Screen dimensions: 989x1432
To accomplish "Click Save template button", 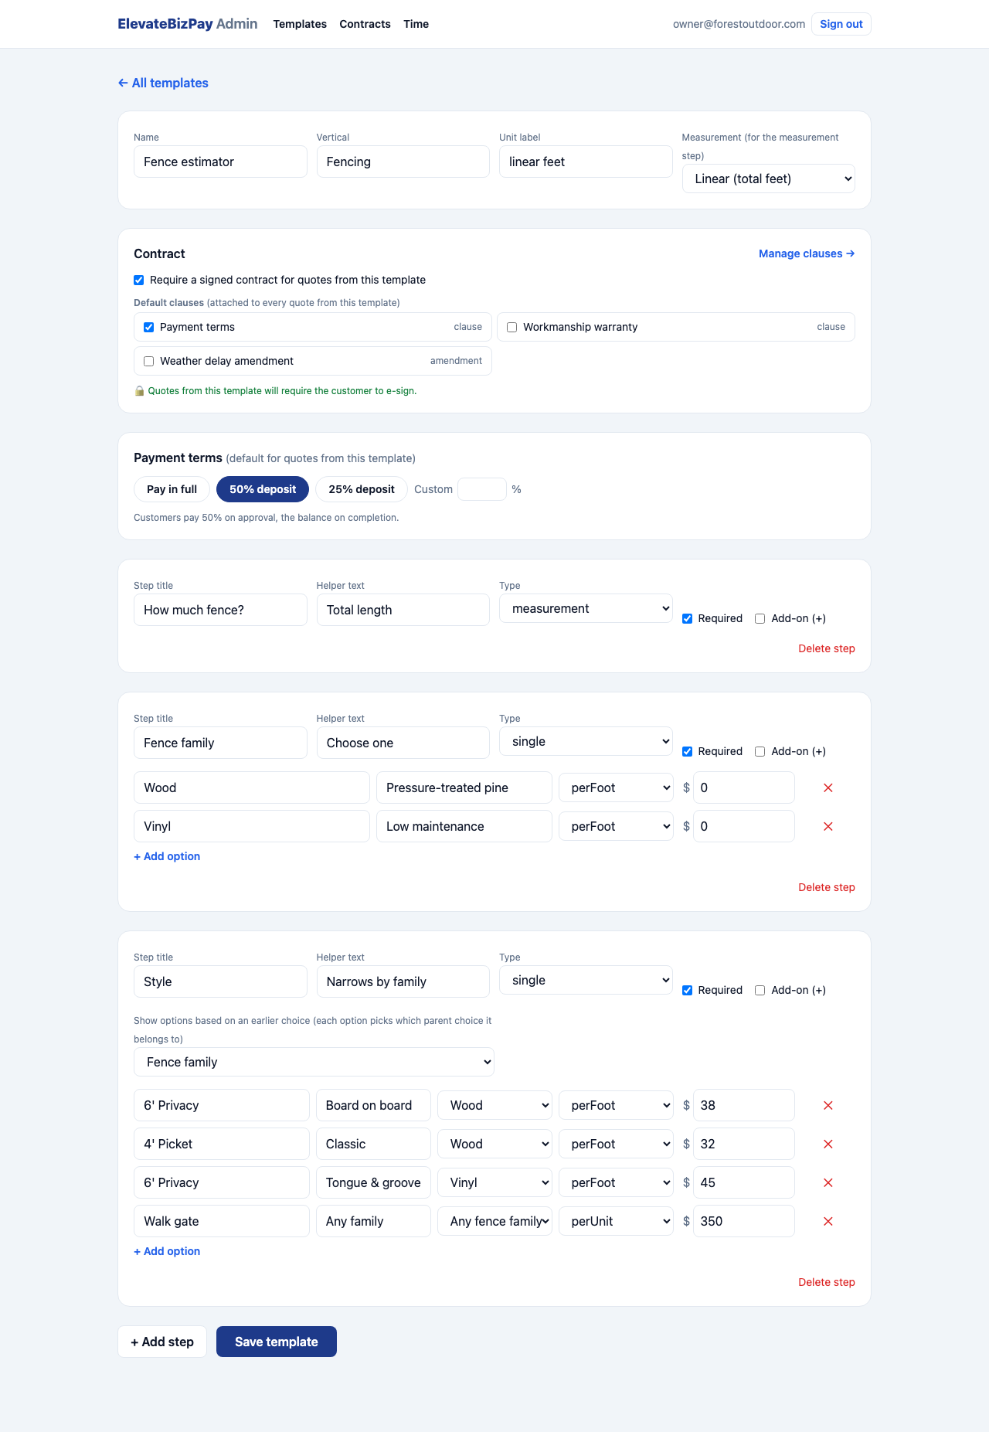I will pyautogui.click(x=277, y=1342).
